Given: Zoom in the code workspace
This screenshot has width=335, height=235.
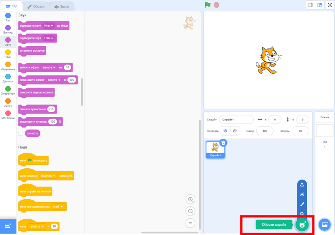Looking at the screenshot, I should pyautogui.click(x=190, y=199).
